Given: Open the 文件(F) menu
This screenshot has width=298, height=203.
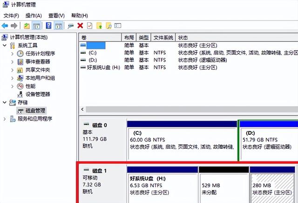Looking at the screenshot, I should pos(11,15).
